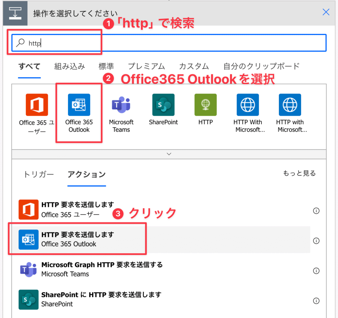Switch to the すべて tab

tap(29, 66)
